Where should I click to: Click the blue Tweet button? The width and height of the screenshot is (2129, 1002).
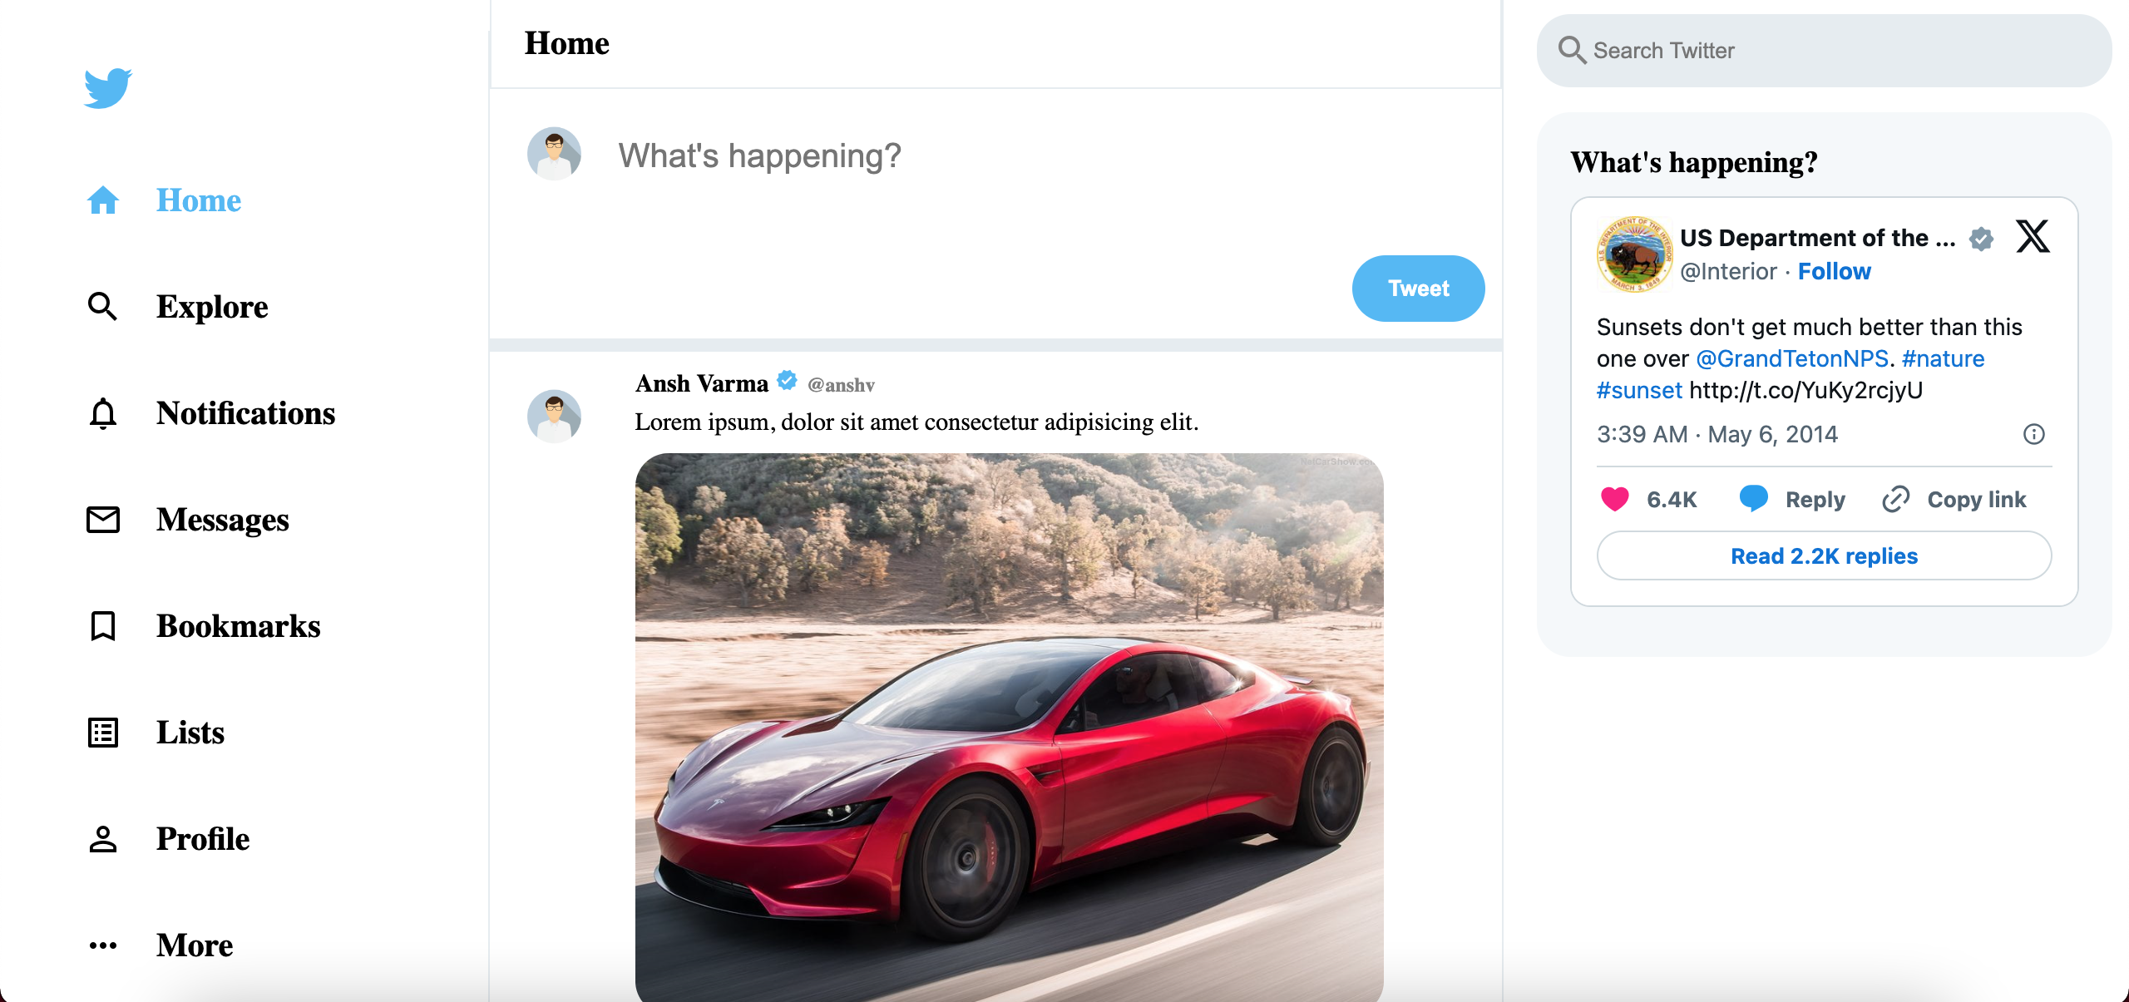1418,289
